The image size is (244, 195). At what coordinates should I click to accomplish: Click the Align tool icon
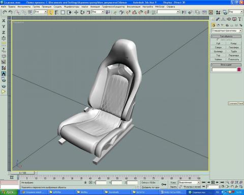point(190,12)
